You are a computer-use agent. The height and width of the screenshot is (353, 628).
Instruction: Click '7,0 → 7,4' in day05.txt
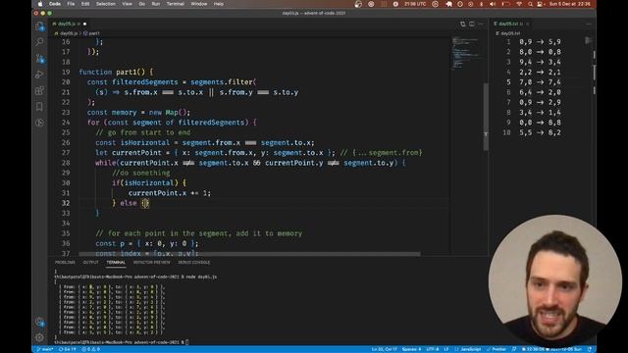(540, 82)
